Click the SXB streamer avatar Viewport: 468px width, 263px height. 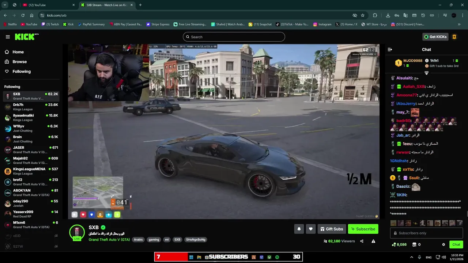(77, 232)
